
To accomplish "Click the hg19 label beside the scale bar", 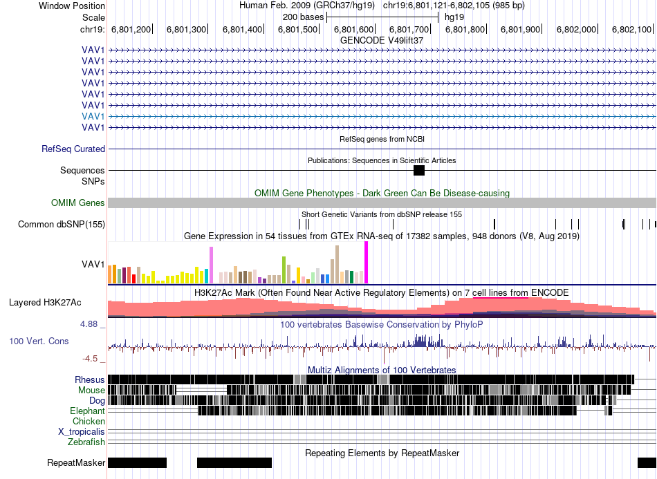I will [x=454, y=17].
